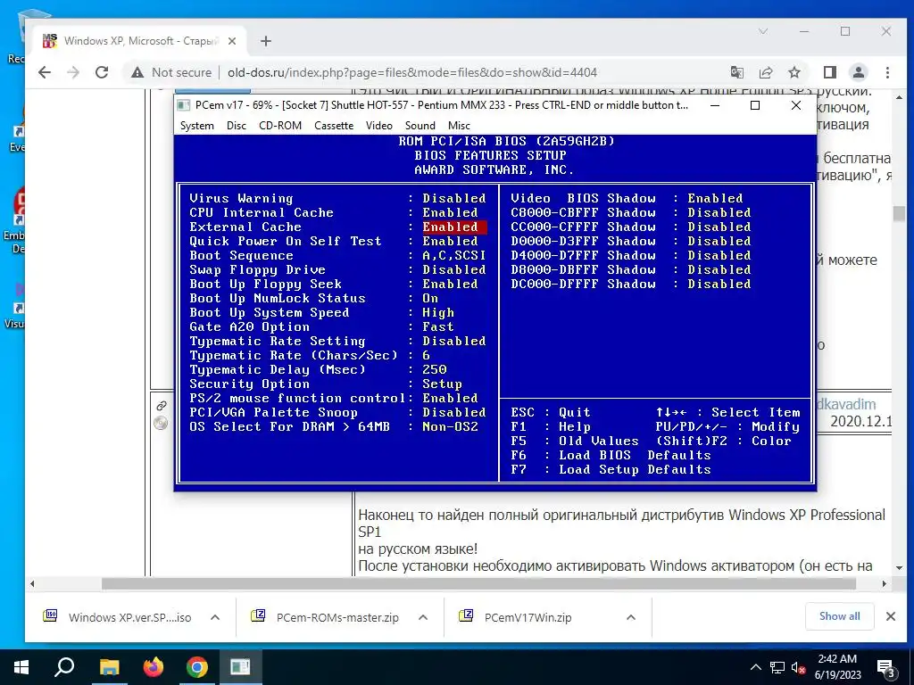Click the browser horizontal scrollbar
914x685 pixels.
(478, 583)
